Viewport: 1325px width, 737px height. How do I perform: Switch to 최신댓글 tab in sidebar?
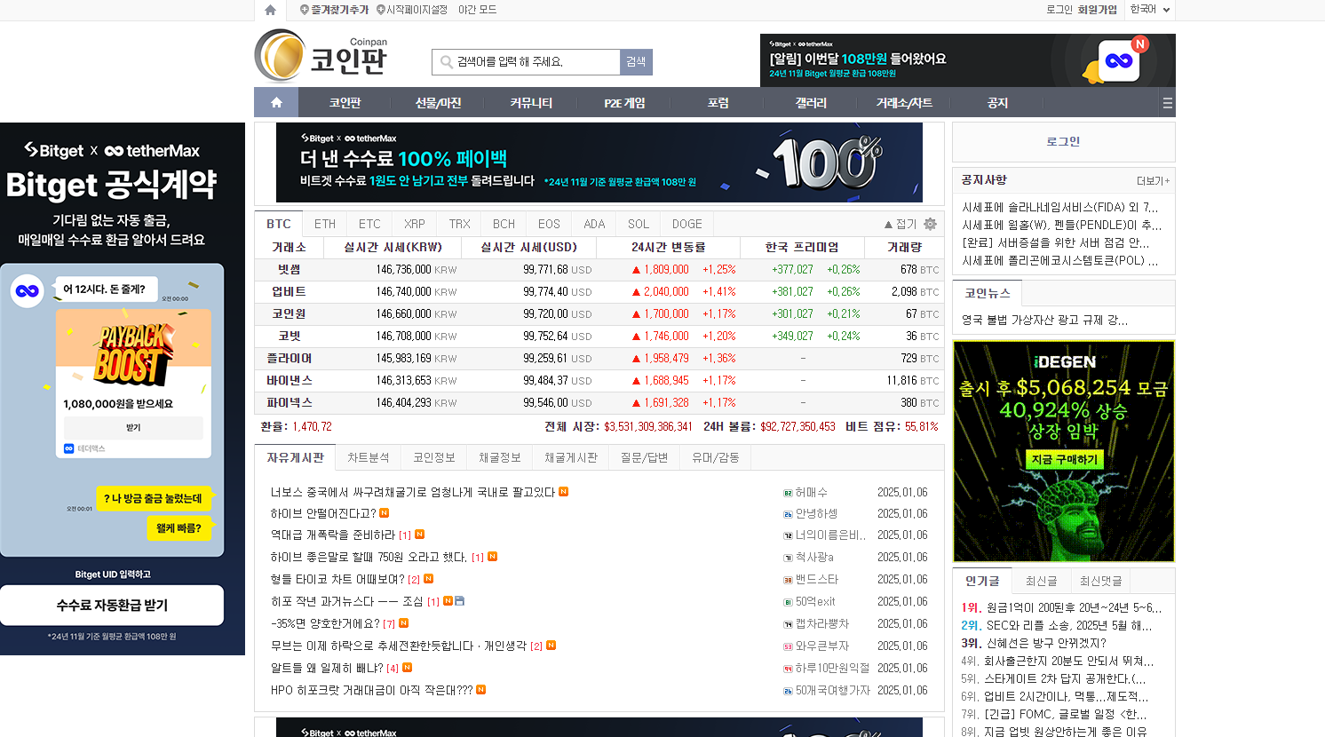1100,581
